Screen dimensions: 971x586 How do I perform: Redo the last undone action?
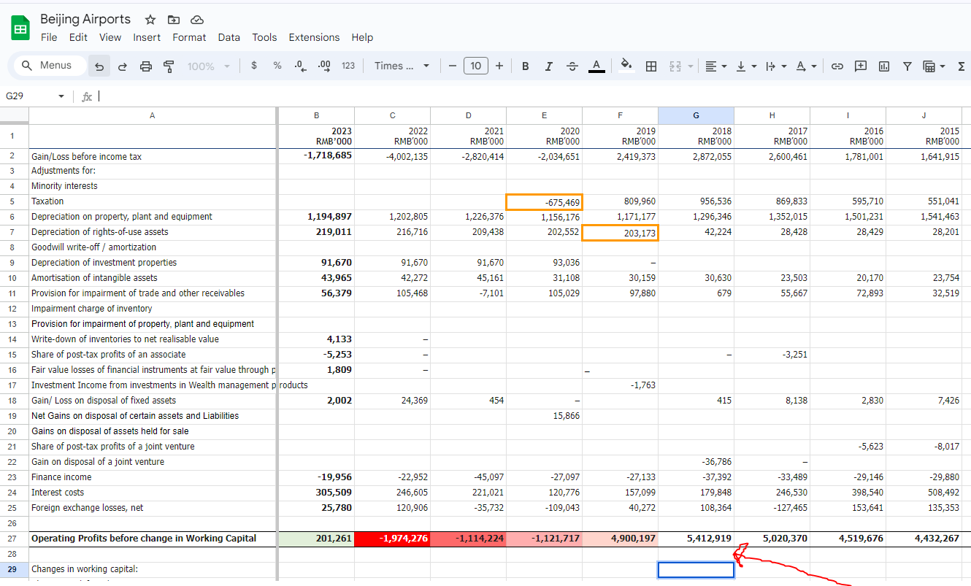tap(123, 66)
